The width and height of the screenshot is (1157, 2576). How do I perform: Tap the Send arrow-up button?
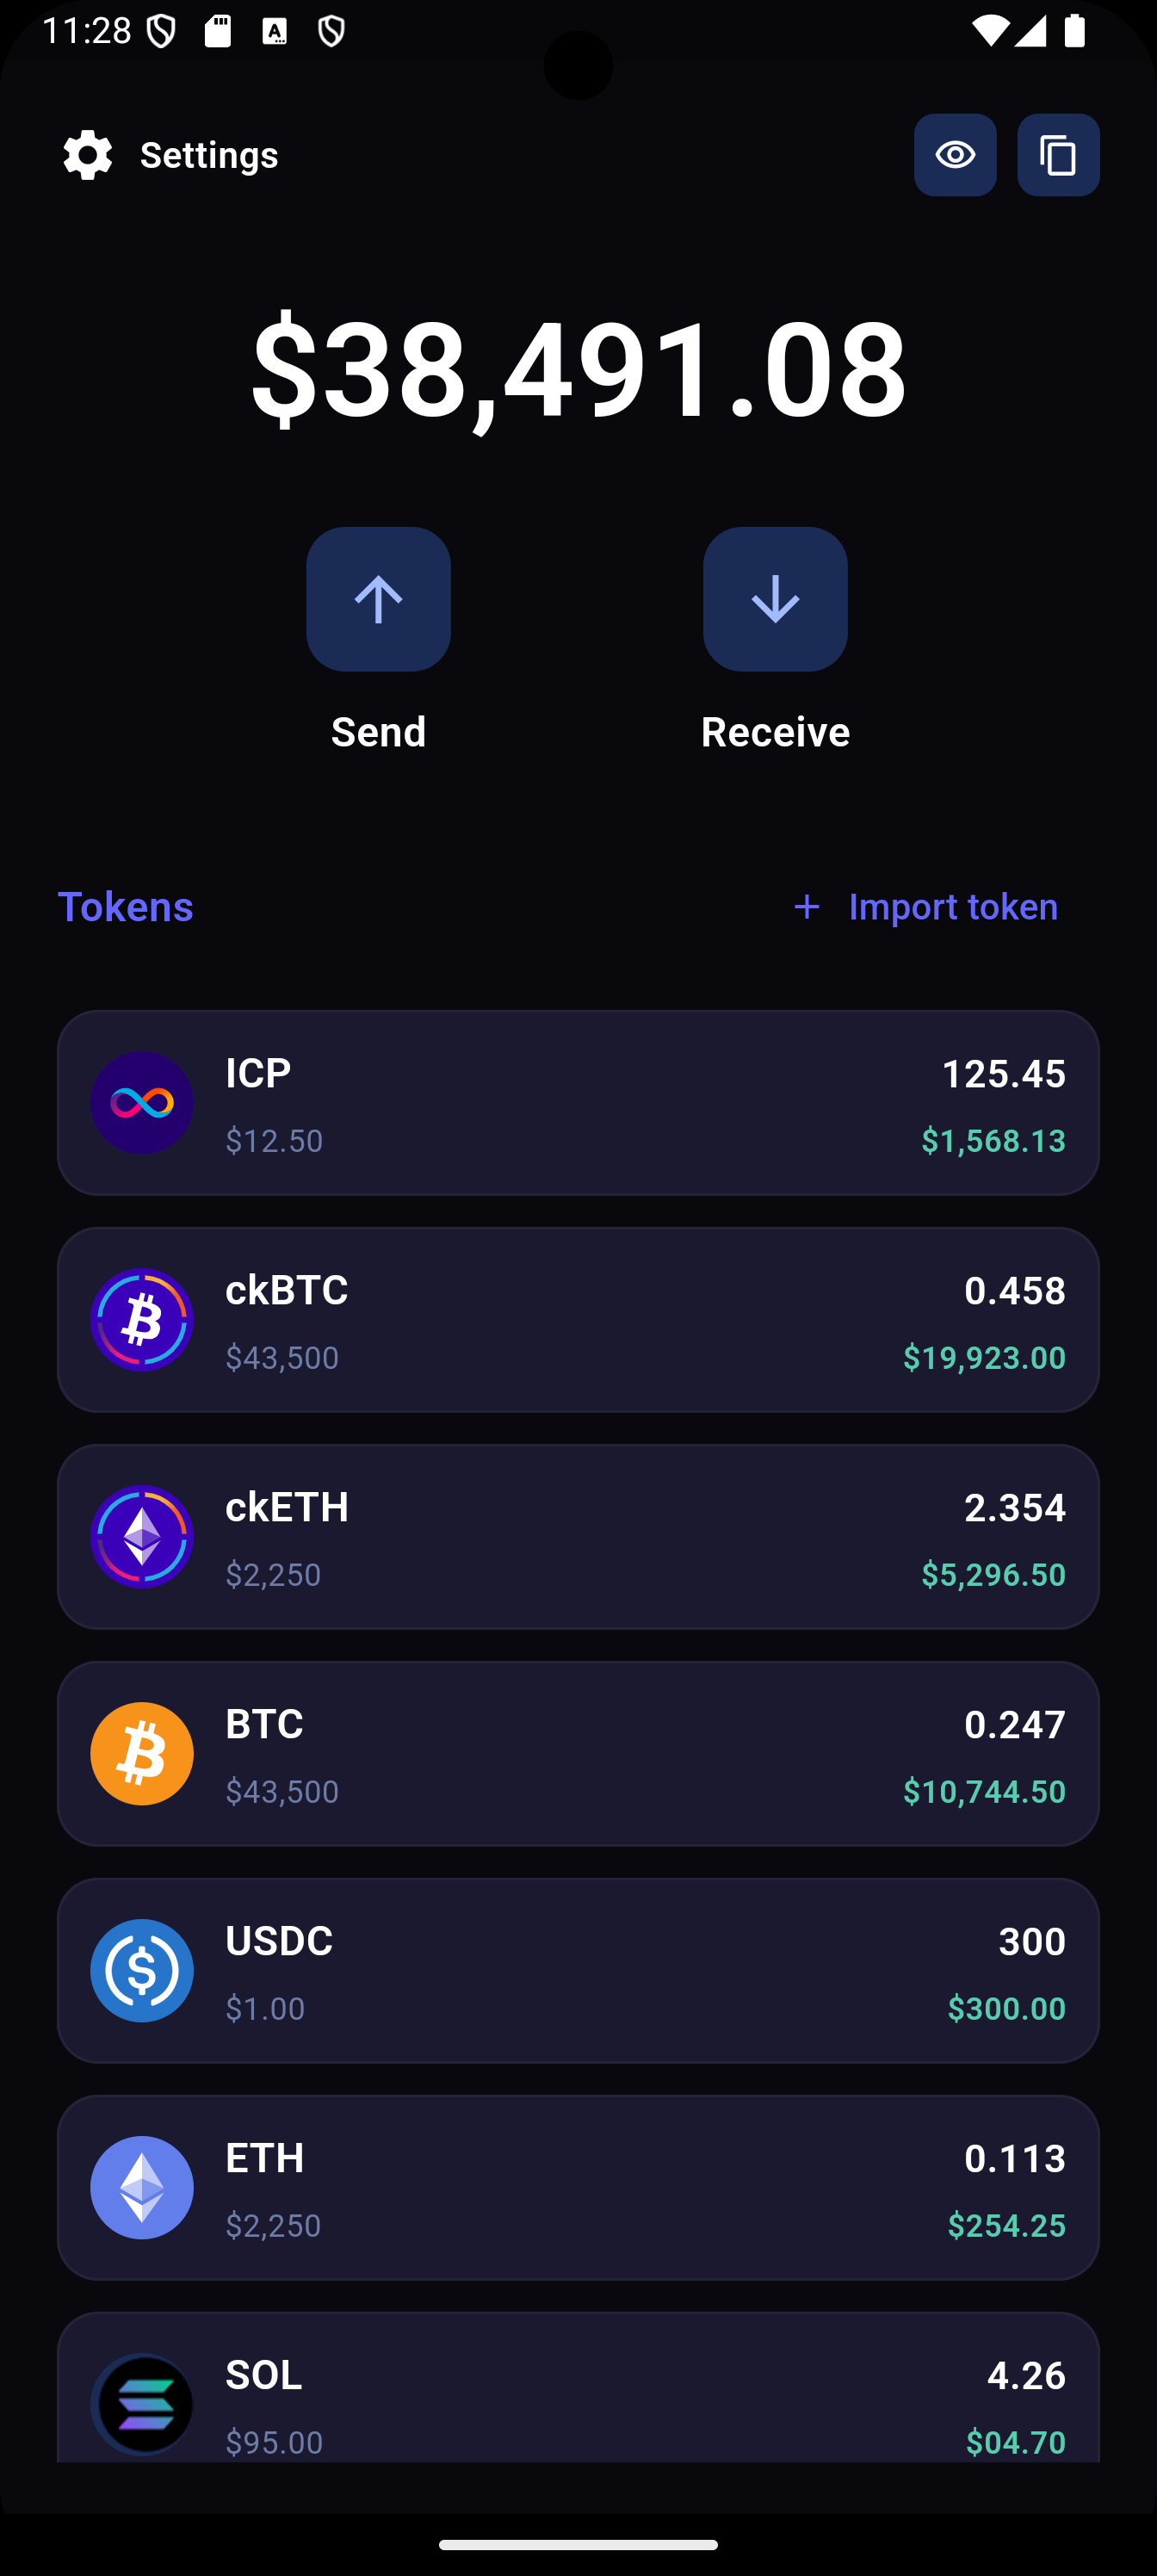(378, 599)
